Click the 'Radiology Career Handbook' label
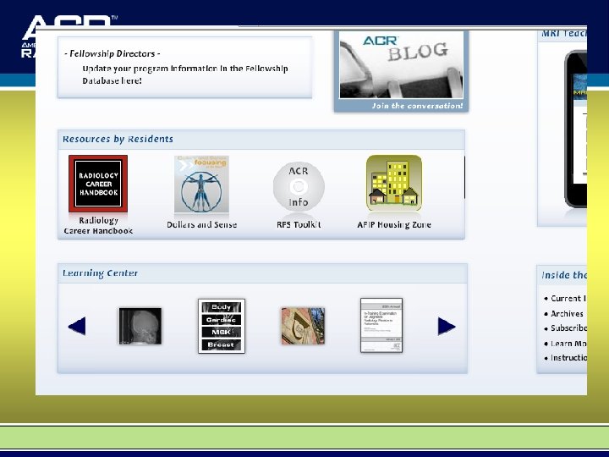The height and width of the screenshot is (457, 609). [x=98, y=226]
